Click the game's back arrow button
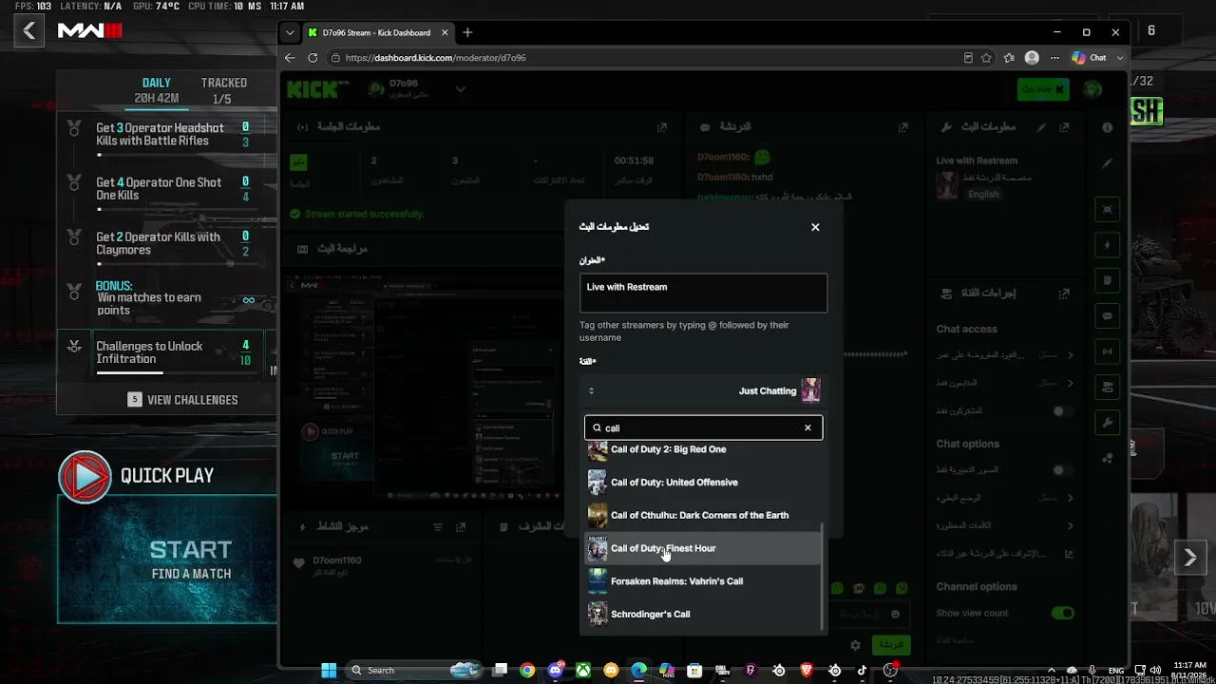 point(29,31)
